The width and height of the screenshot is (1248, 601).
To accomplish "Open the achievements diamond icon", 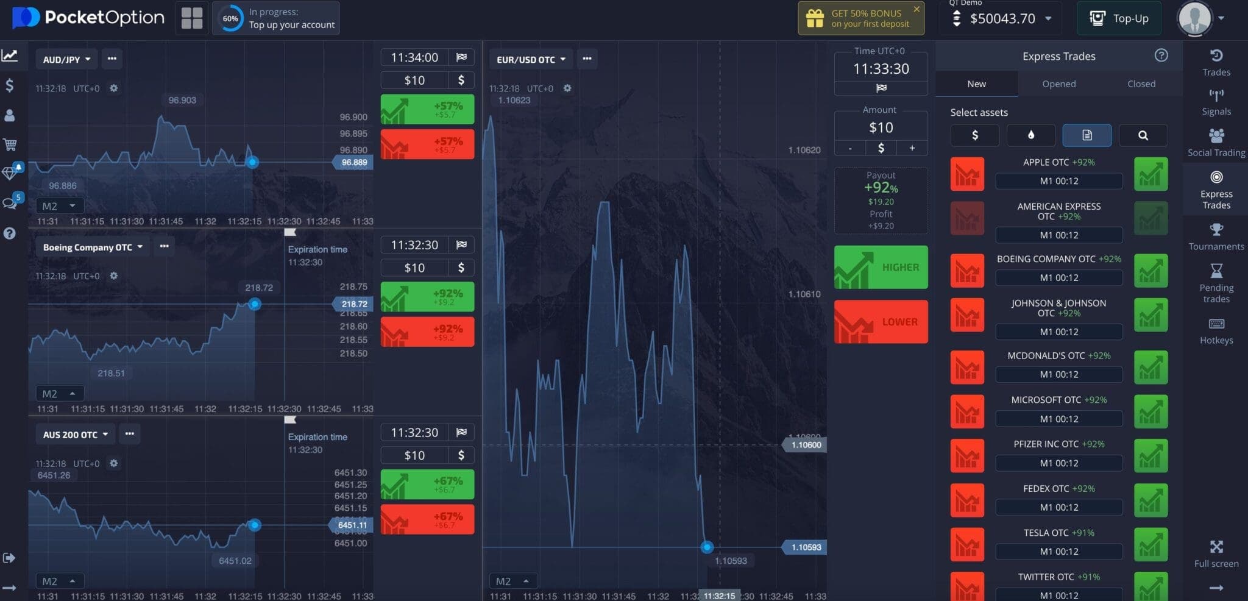I will [x=10, y=173].
